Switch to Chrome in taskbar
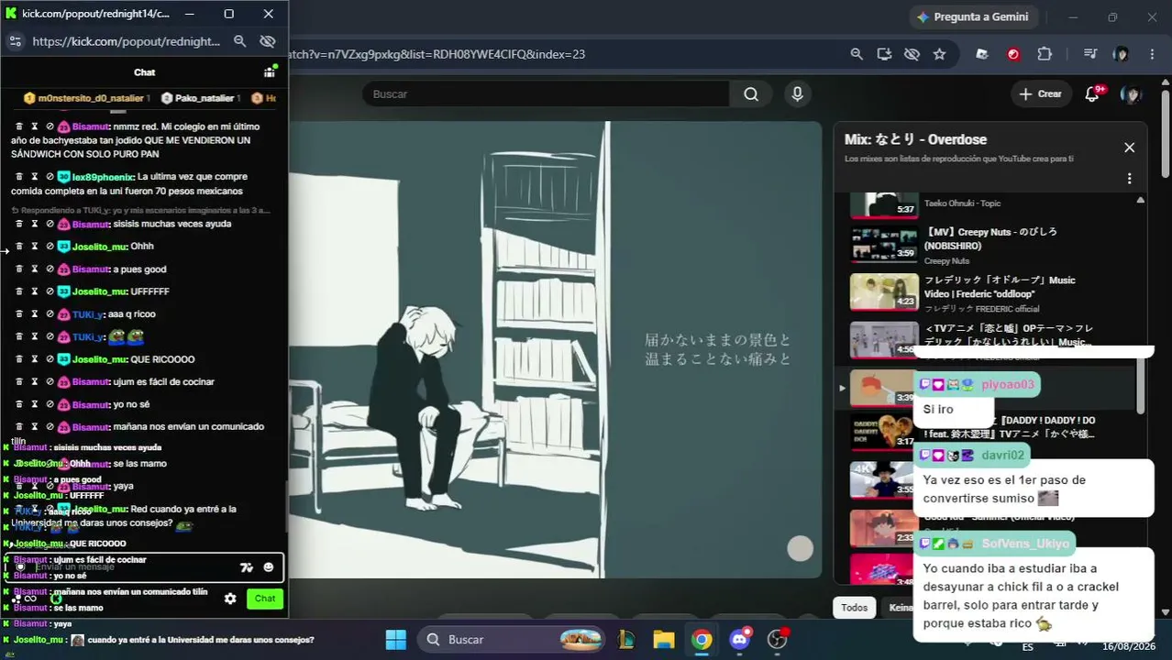The image size is (1172, 660). coord(702,639)
